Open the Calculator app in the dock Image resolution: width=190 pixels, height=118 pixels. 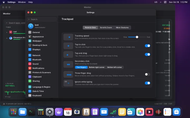[41, 112]
